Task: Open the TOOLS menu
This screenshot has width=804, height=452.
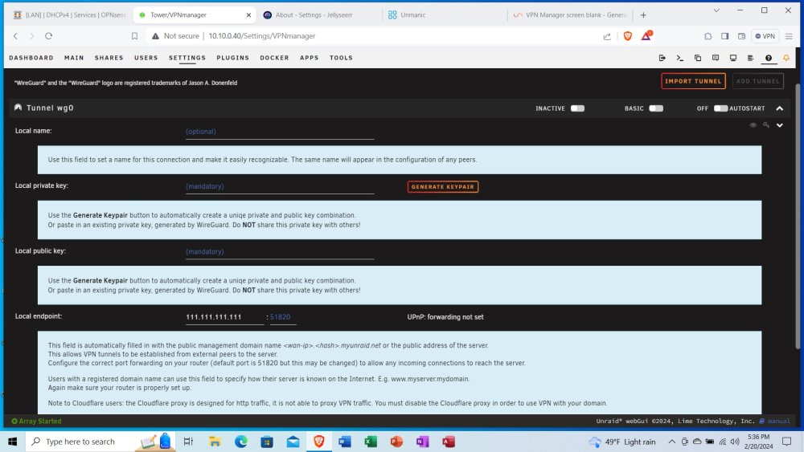Action: [x=341, y=58]
